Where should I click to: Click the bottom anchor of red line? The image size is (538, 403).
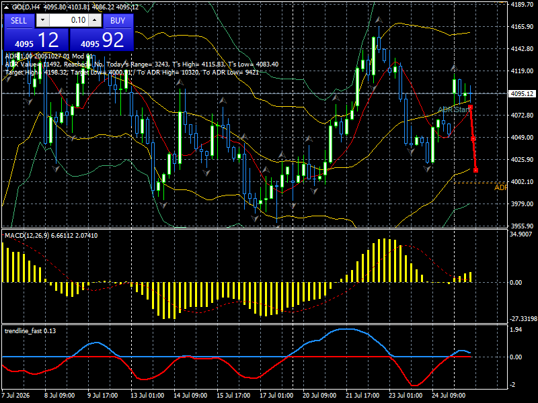(x=475, y=171)
